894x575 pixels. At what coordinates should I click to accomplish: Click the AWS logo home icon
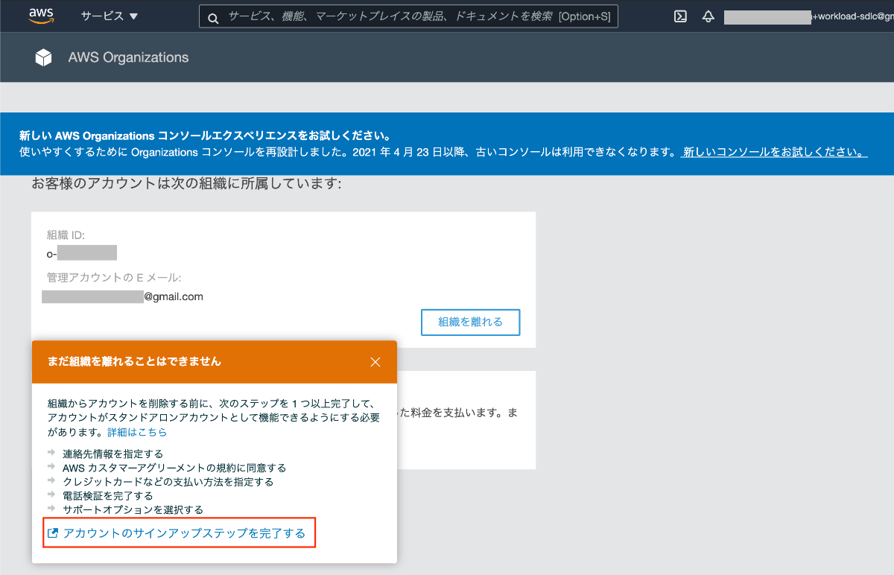41,15
